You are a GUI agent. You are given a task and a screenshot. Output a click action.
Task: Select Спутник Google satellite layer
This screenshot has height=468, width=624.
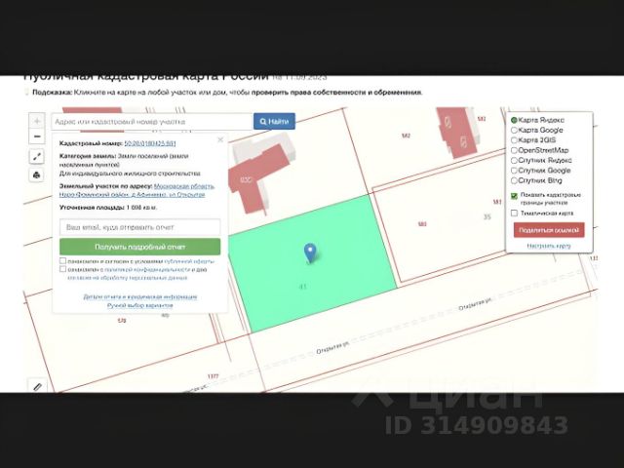click(514, 171)
